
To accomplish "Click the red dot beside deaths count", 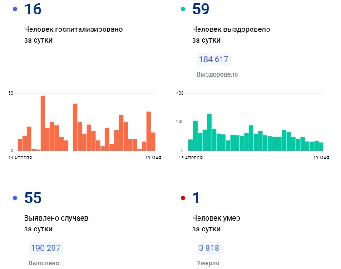I will pyautogui.click(x=183, y=198).
